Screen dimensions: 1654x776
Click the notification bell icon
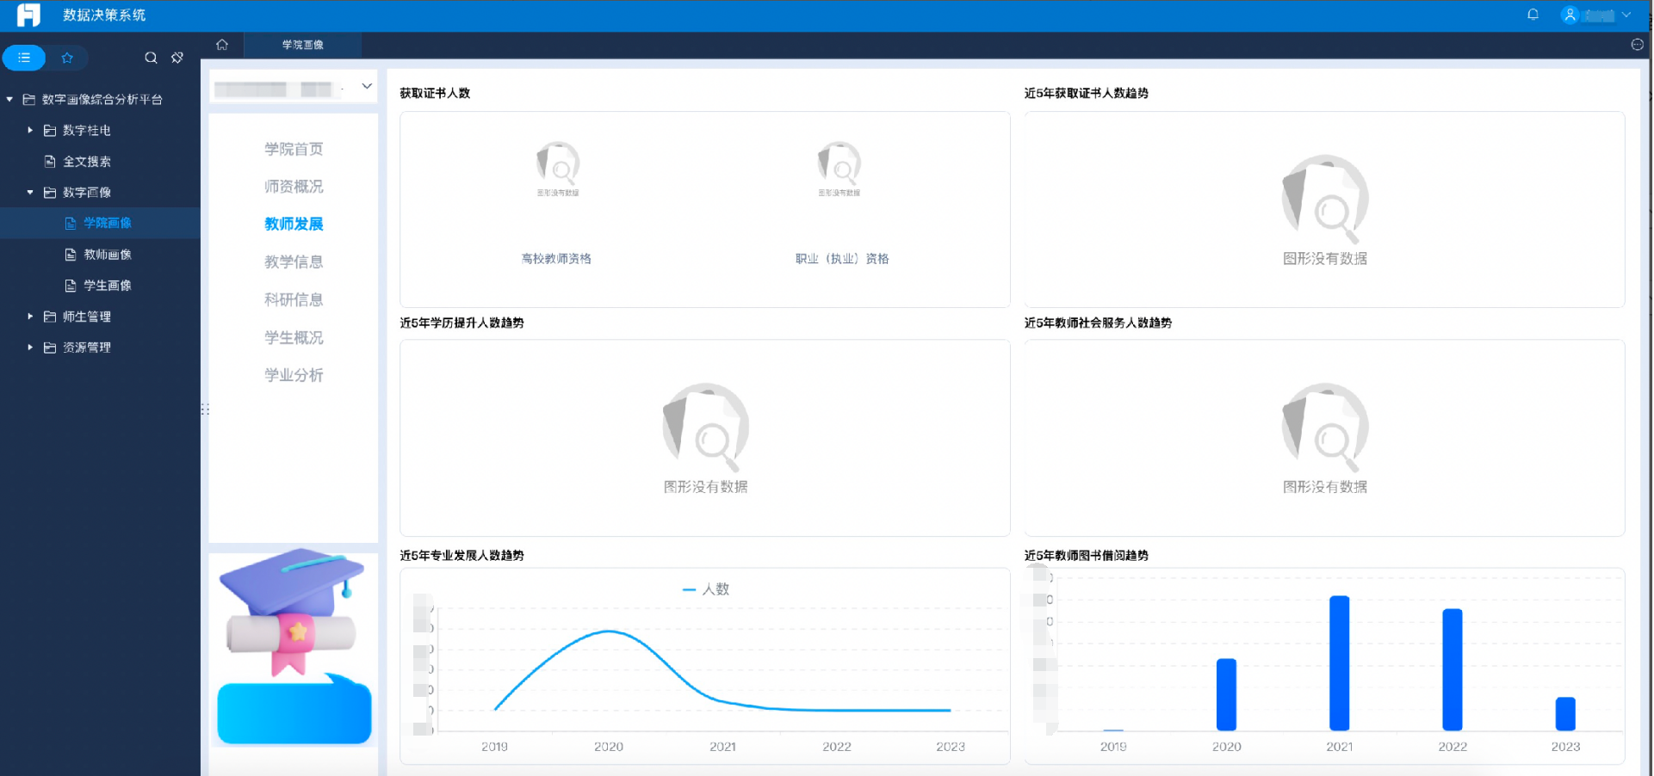pos(1533,15)
